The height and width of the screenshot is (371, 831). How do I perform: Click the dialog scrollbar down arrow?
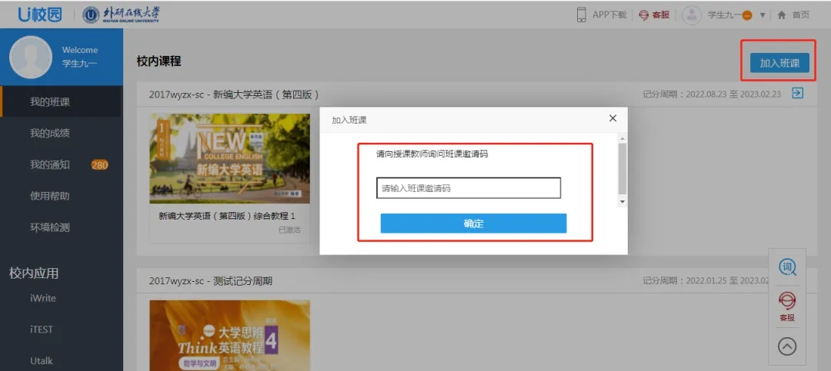point(622,202)
